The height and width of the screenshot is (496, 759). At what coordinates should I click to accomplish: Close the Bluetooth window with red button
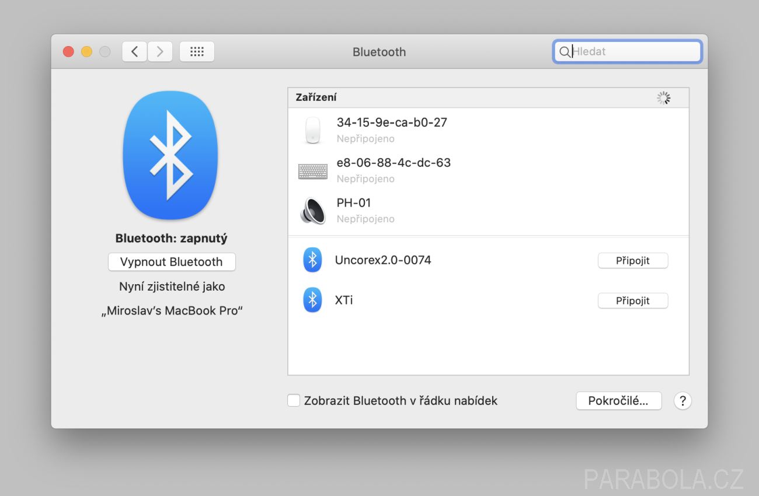point(68,51)
